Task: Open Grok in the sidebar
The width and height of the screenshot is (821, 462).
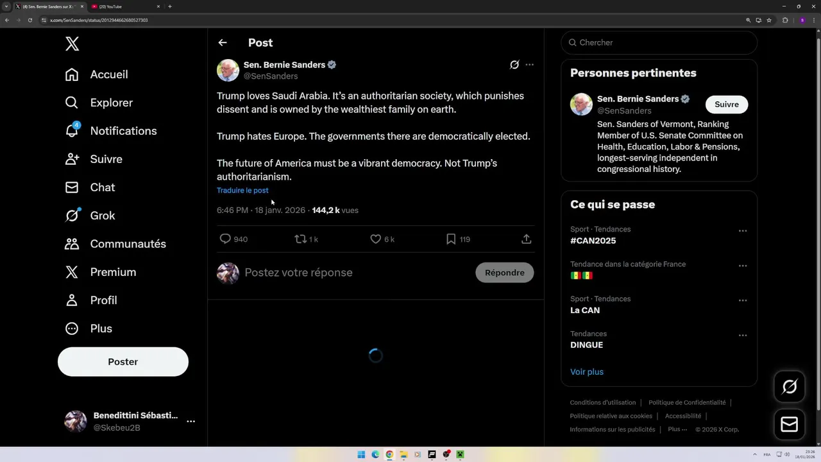Action: (x=90, y=216)
